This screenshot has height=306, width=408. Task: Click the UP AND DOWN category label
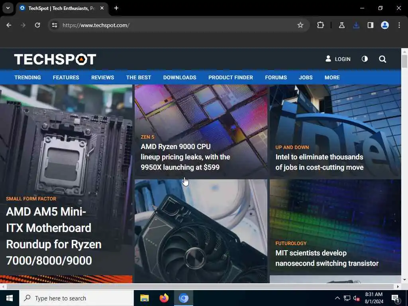tap(292, 147)
